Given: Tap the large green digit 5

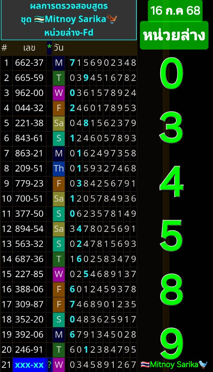Looking at the screenshot, I should [171, 236].
